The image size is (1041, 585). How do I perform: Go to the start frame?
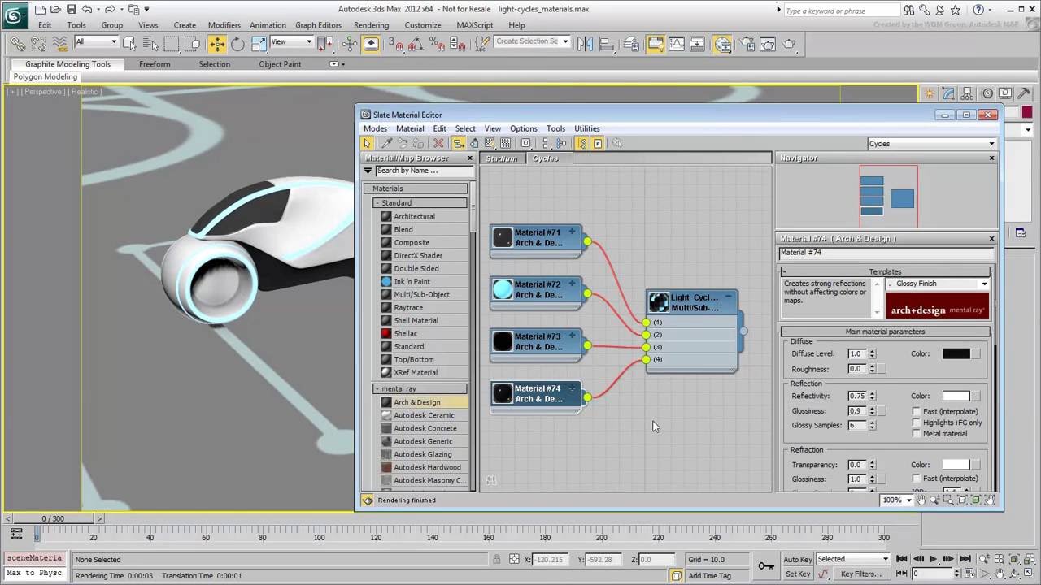[901, 559]
